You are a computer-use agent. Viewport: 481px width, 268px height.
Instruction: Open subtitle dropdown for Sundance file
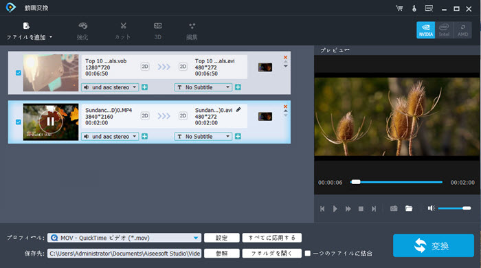(203, 137)
